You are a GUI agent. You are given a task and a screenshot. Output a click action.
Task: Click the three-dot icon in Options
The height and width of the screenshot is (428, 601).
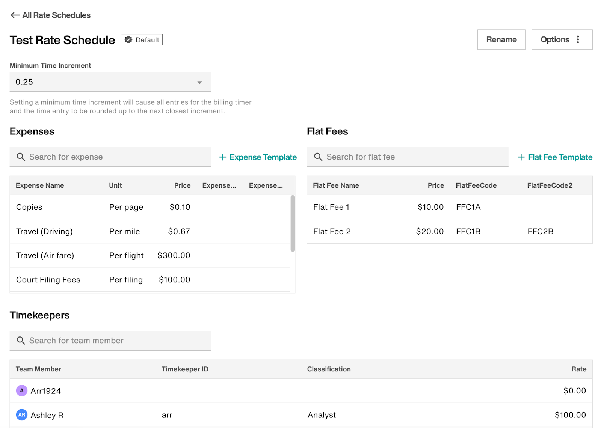pos(578,39)
